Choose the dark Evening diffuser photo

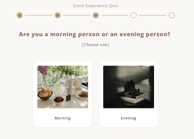tap(129, 87)
